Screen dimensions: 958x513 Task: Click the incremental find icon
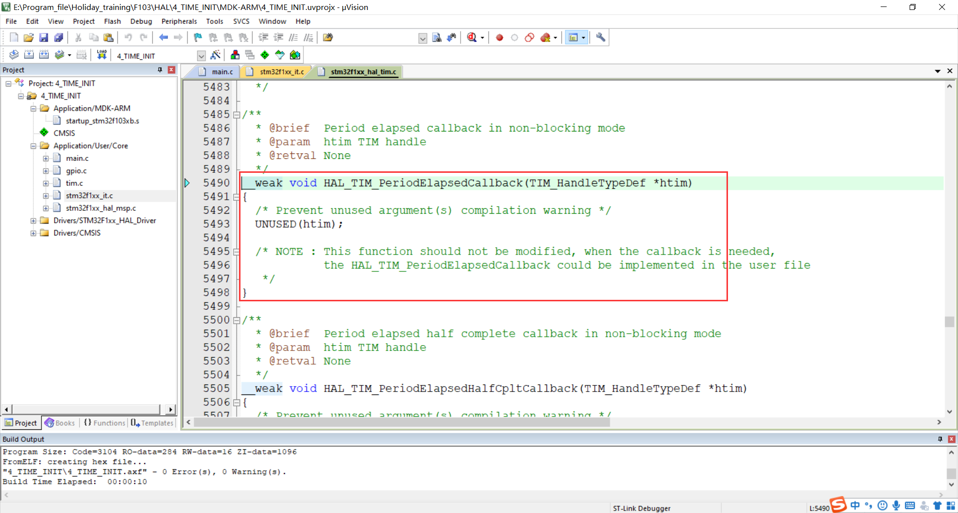(452, 37)
